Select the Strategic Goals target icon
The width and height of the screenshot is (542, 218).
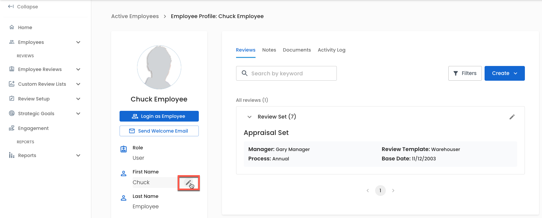click(12, 113)
